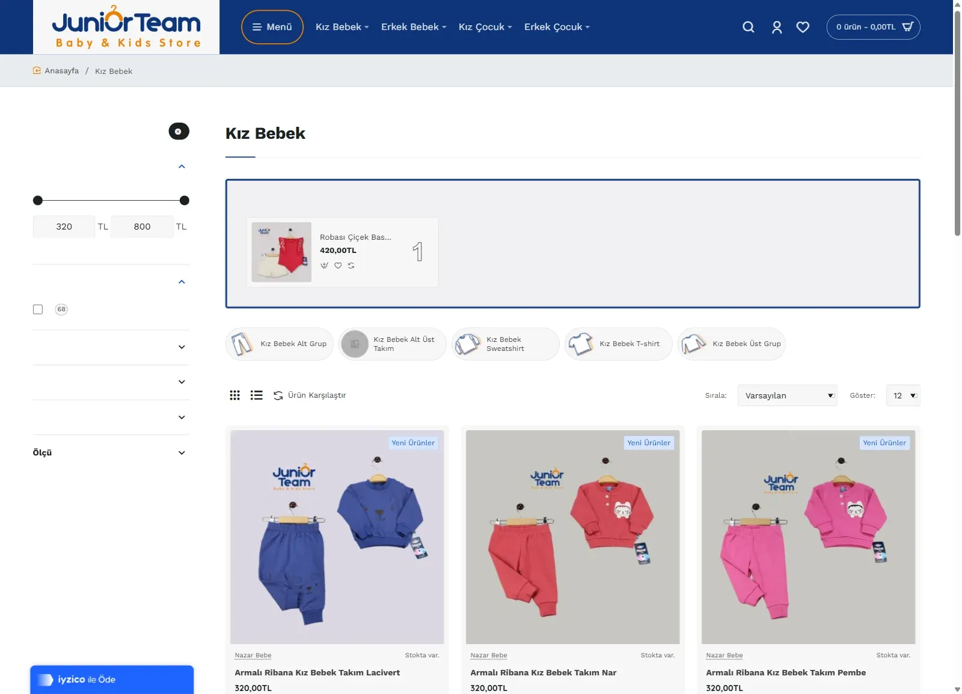Open the Menü button
The width and height of the screenshot is (962, 694).
point(272,27)
